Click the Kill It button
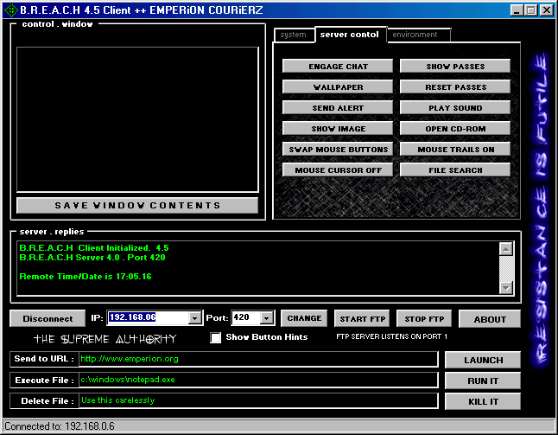Viewport: 558px width, 435px height. coord(482,401)
